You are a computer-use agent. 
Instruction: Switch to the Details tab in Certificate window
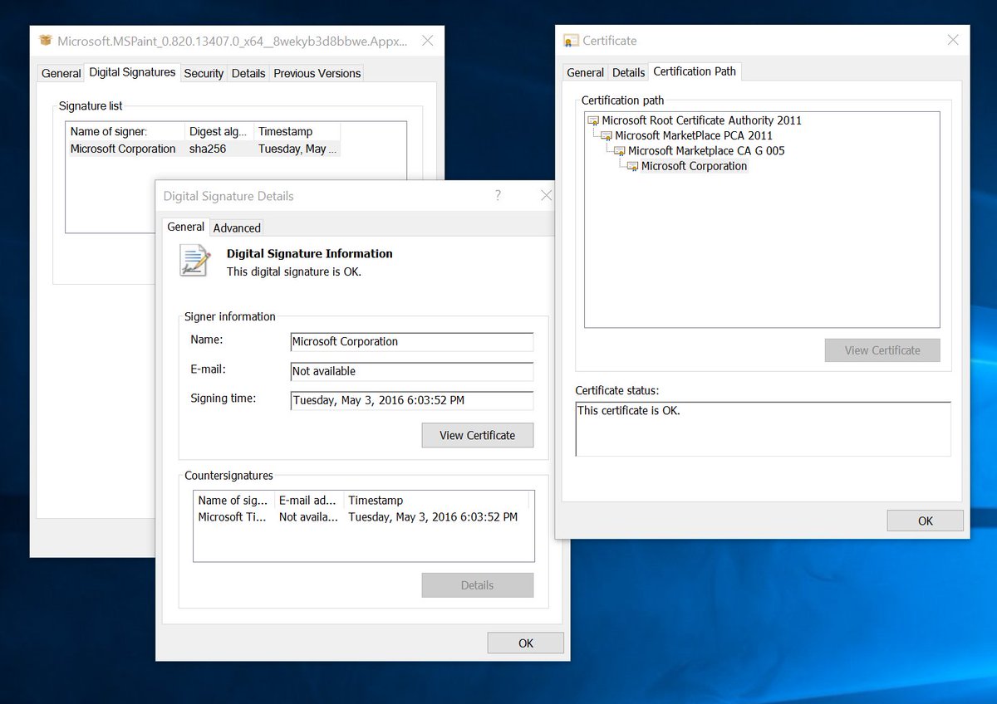(628, 72)
